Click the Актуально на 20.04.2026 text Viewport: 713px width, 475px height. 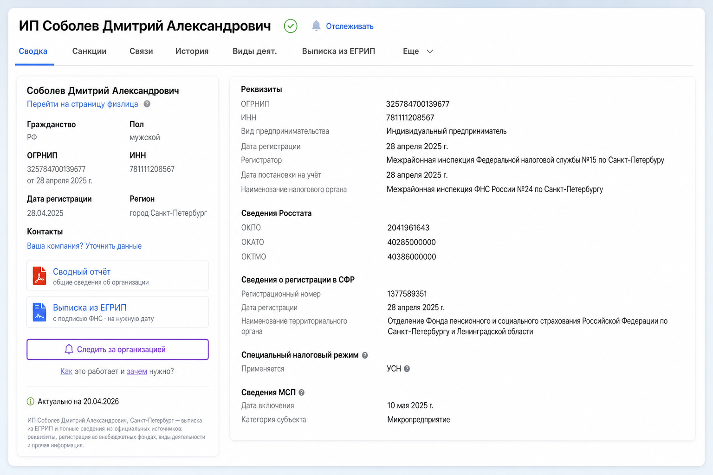[x=78, y=401]
